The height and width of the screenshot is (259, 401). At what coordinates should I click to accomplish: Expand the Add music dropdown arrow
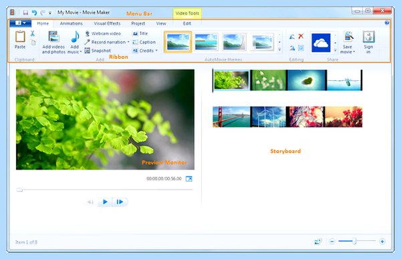pyautogui.click(x=81, y=52)
